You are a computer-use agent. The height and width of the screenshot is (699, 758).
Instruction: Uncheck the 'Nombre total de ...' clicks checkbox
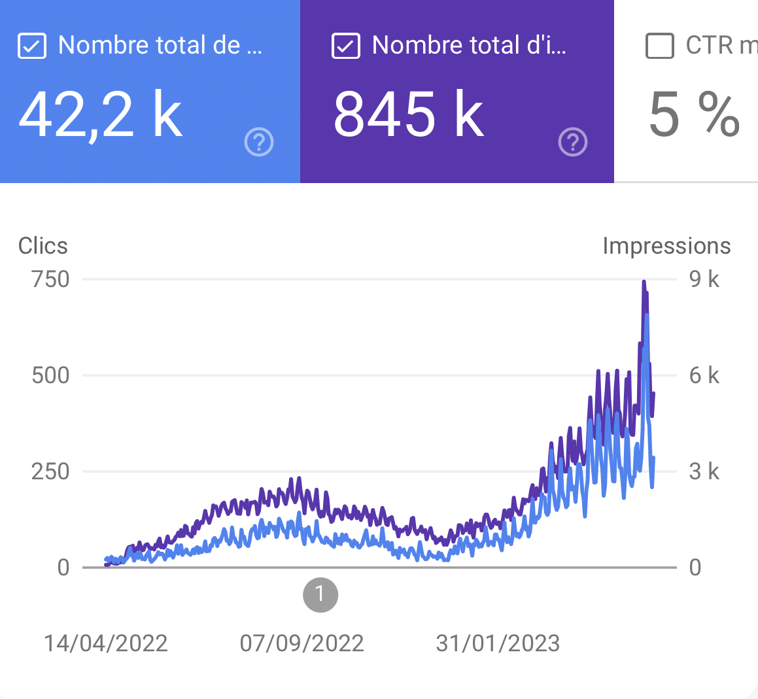[32, 46]
